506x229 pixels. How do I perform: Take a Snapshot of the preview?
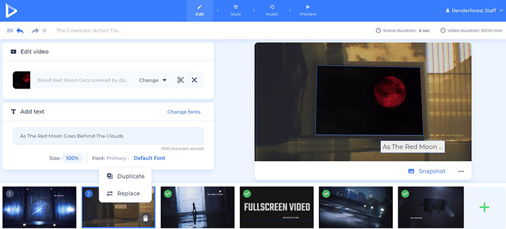[427, 171]
